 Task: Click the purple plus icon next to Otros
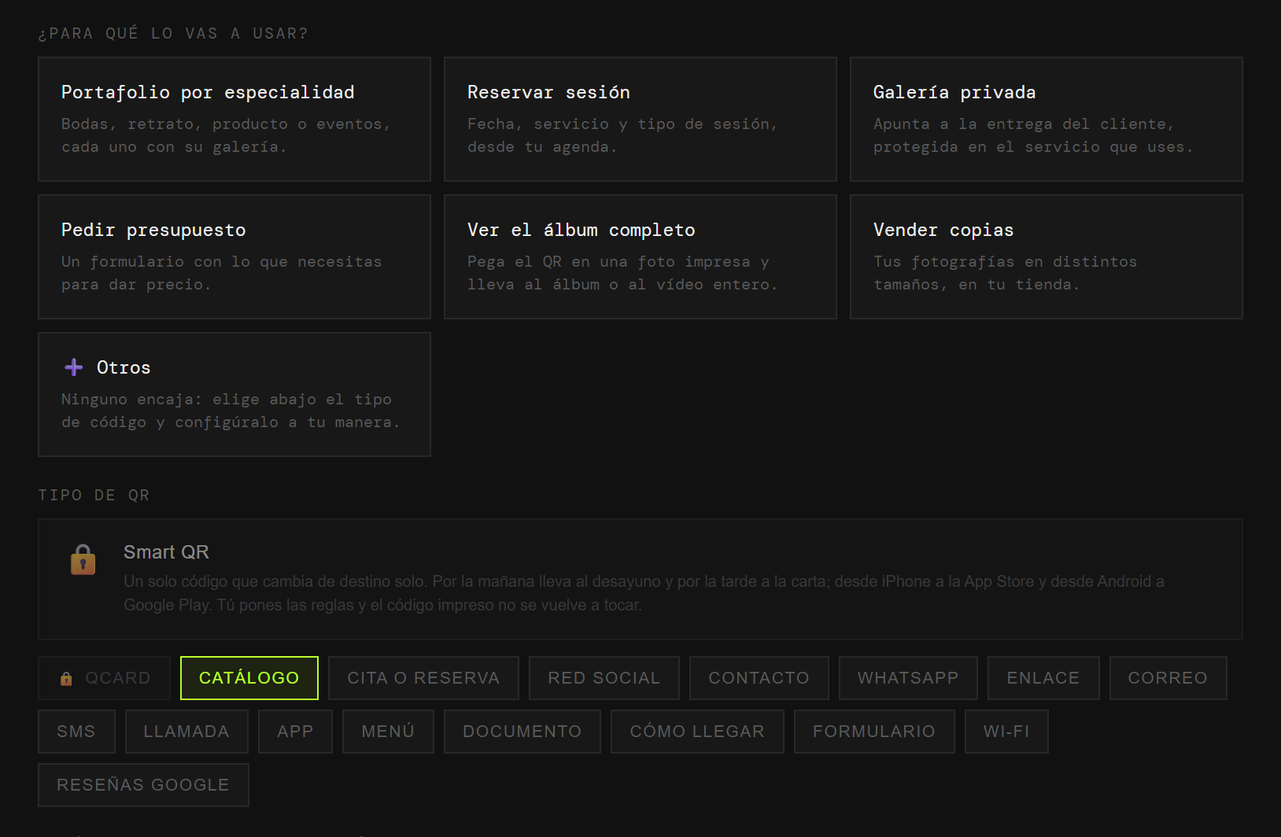[x=74, y=367]
